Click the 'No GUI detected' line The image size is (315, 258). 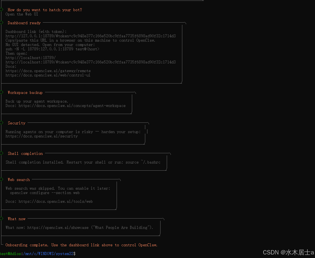pos(50,45)
